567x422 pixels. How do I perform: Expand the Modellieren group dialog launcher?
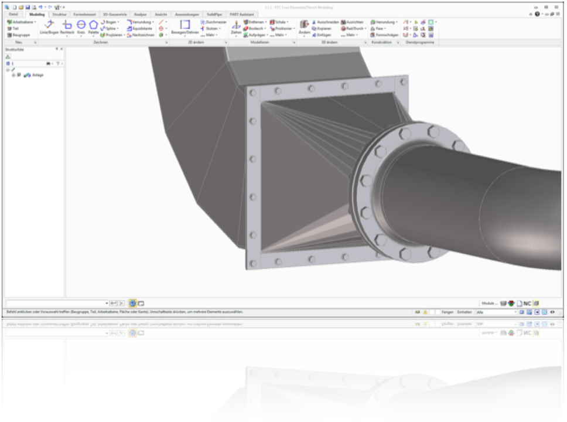coord(293,43)
